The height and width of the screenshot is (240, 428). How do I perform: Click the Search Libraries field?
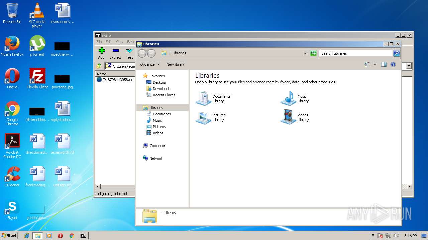click(356, 53)
